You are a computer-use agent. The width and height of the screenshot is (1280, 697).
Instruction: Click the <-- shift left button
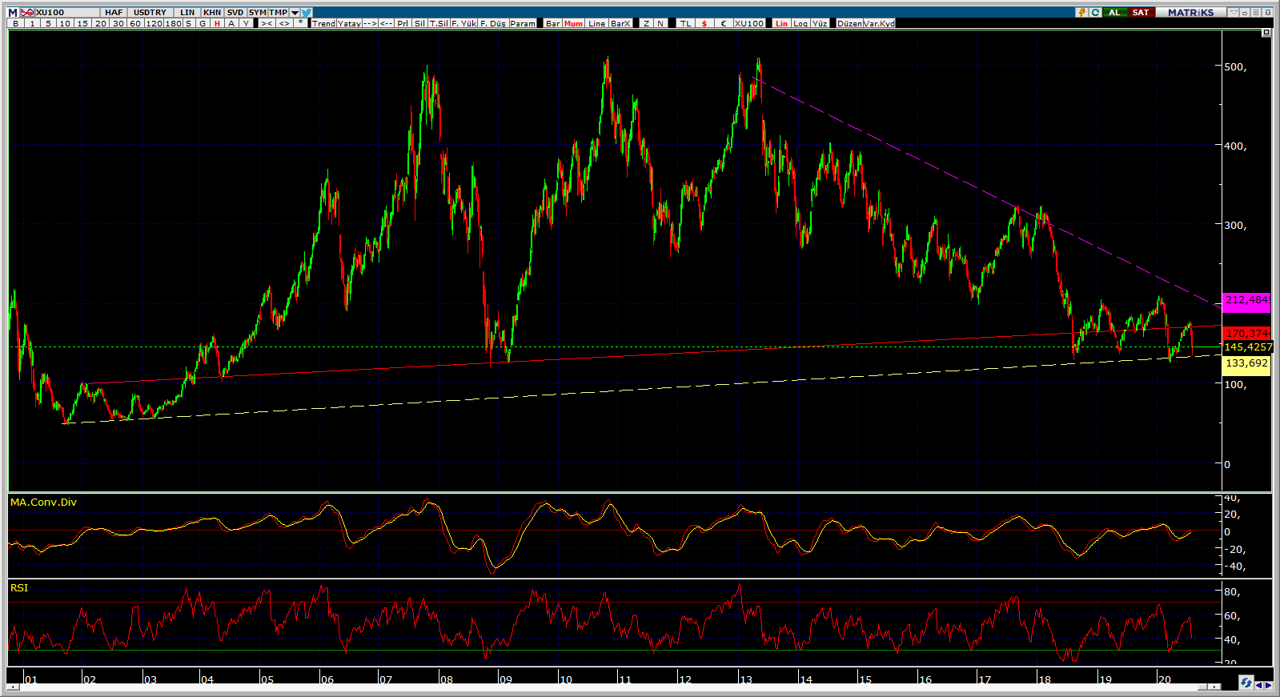coord(387,23)
